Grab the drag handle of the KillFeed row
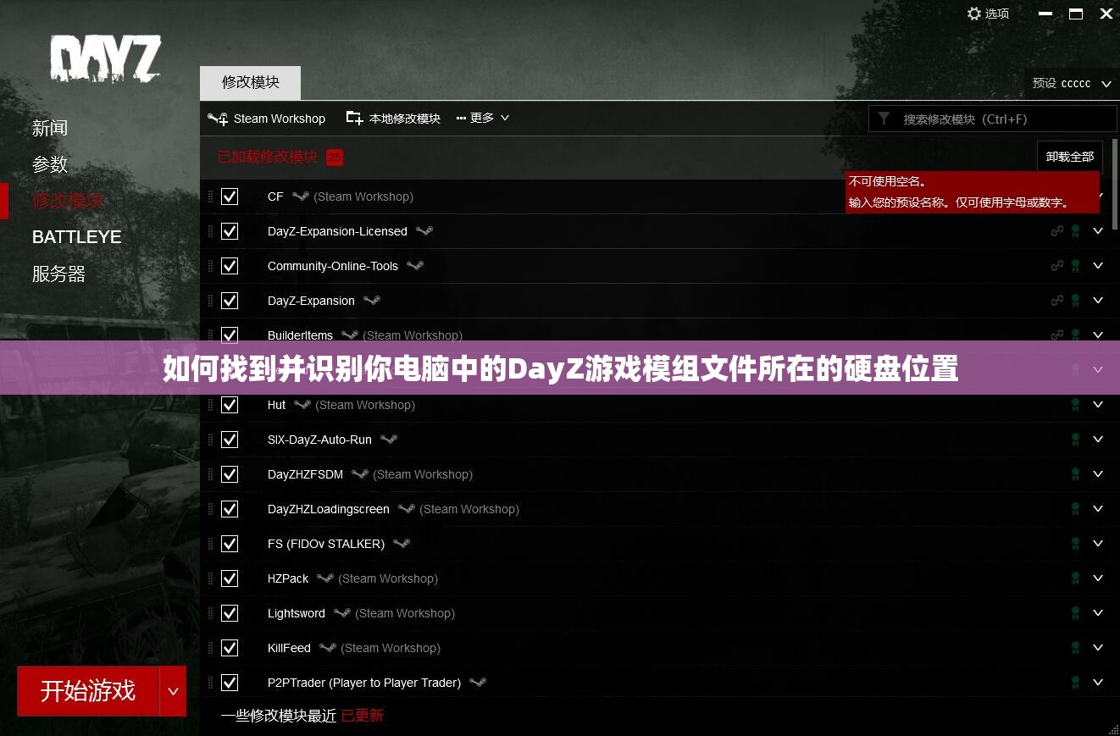 [211, 648]
